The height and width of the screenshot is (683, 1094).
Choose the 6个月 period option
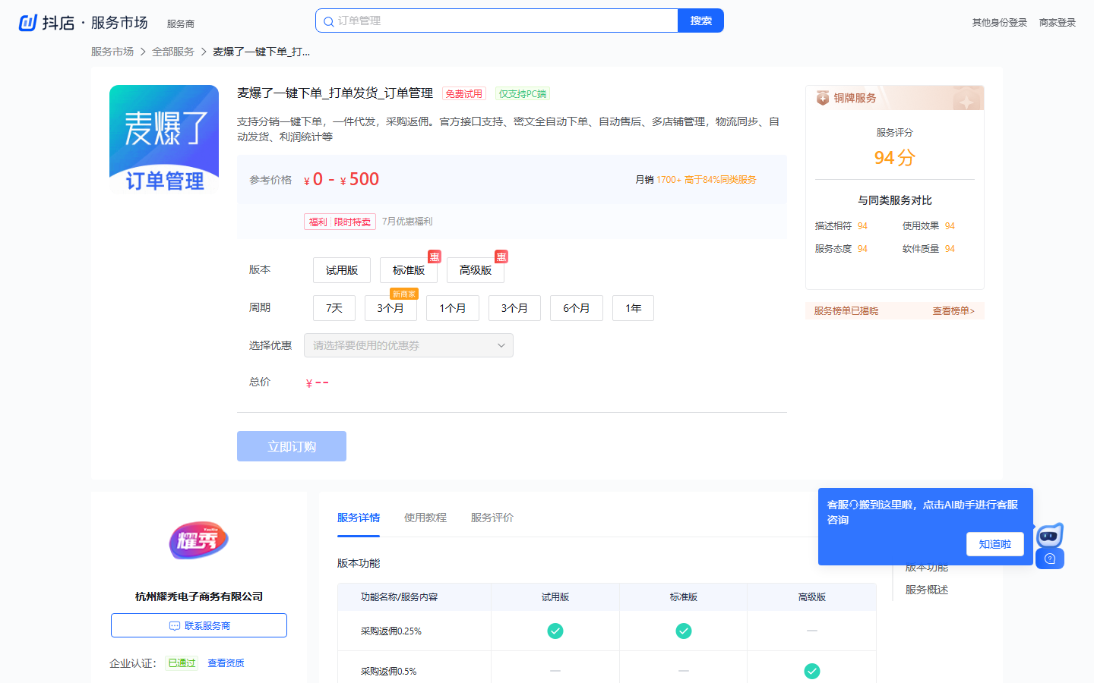(x=577, y=308)
